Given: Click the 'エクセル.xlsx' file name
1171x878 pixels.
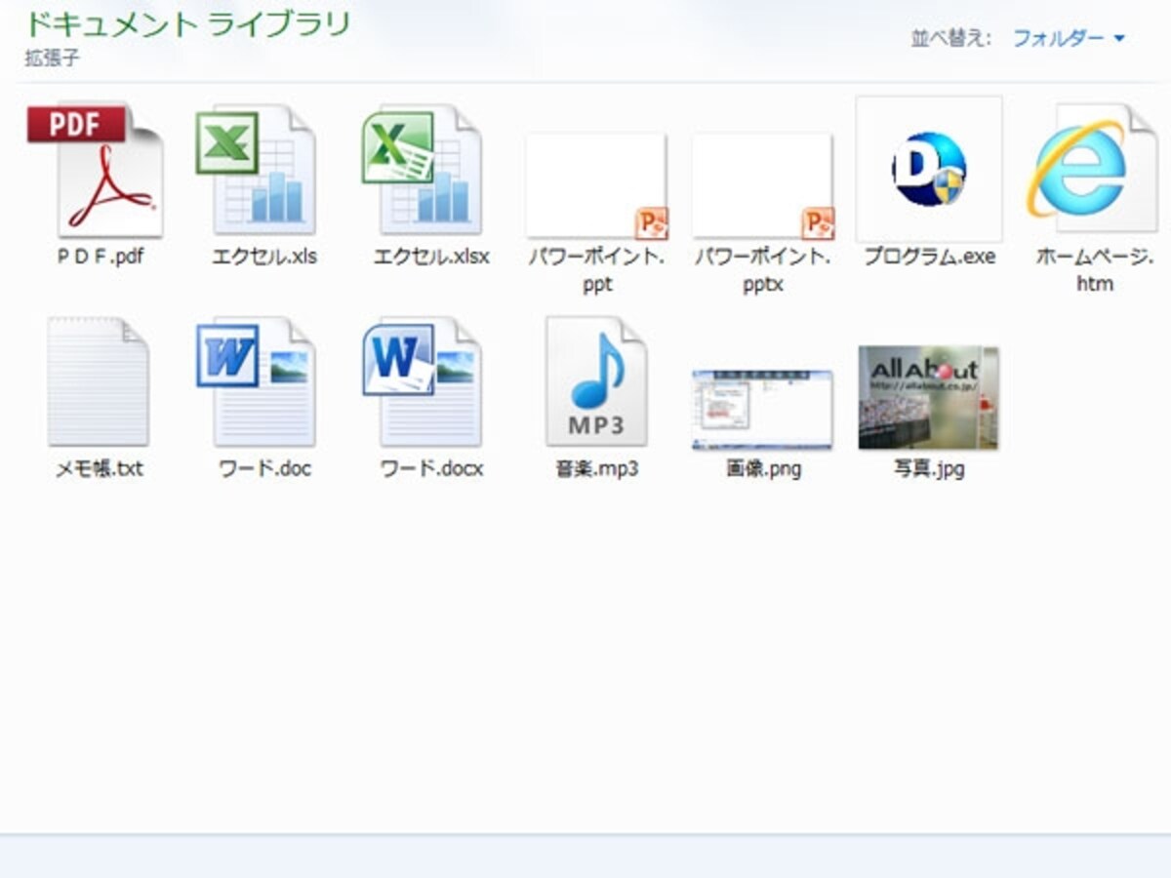Looking at the screenshot, I should click(431, 258).
